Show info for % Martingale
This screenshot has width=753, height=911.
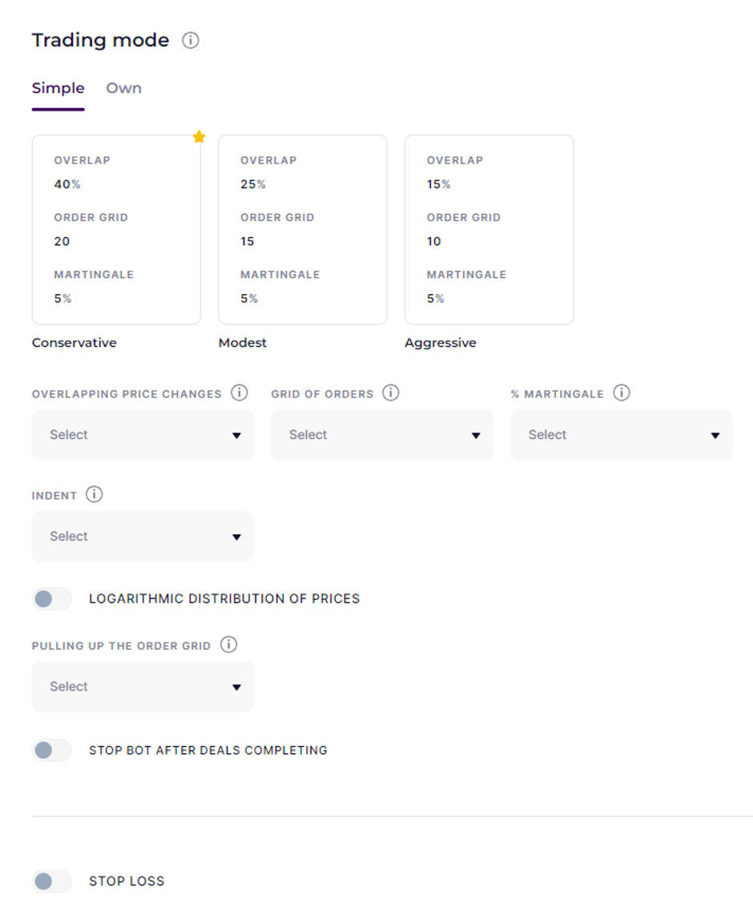tap(622, 393)
